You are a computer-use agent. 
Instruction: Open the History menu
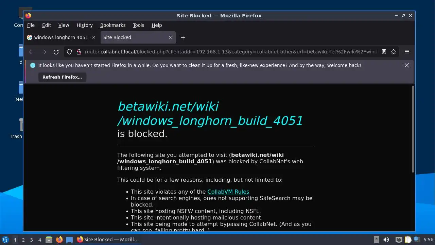tap(85, 25)
